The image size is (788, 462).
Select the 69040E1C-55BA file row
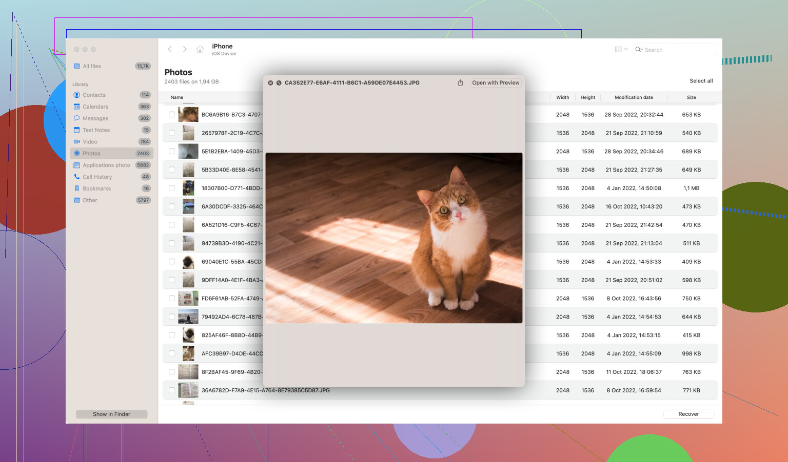[x=440, y=262]
